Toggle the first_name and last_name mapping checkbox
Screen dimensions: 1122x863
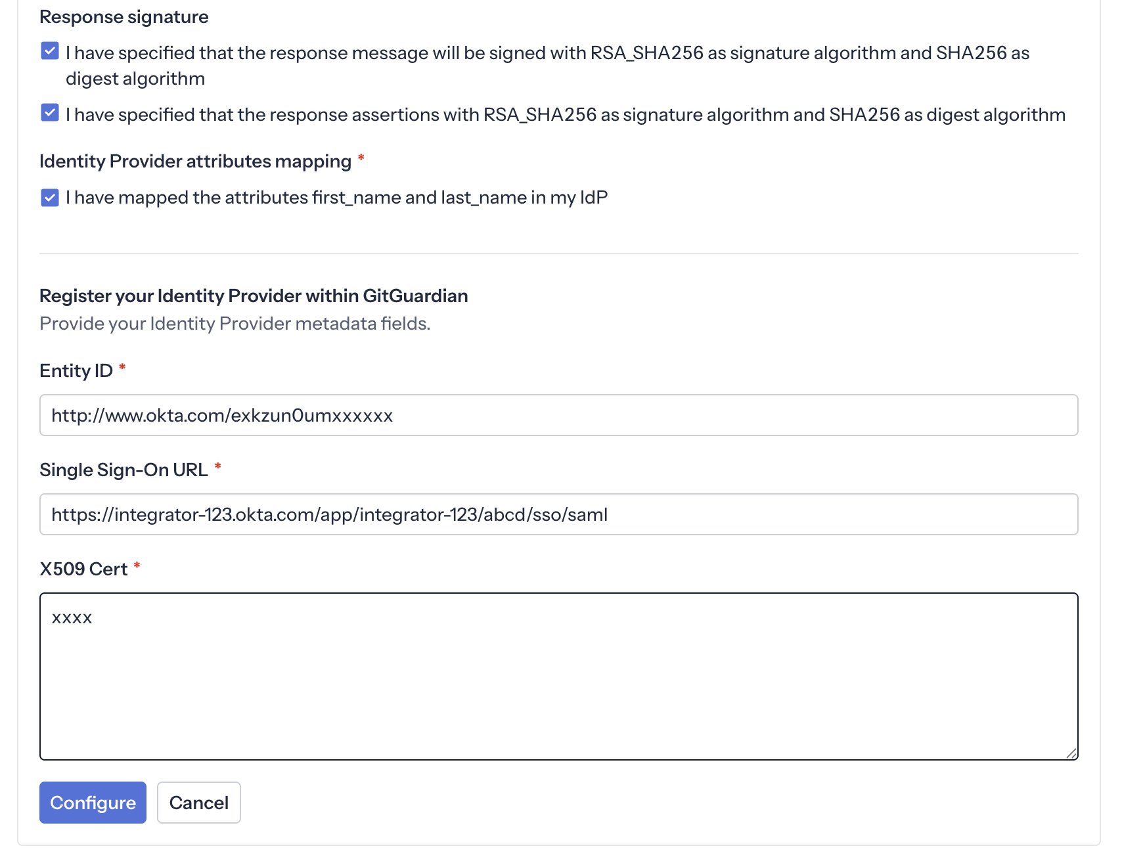49,196
